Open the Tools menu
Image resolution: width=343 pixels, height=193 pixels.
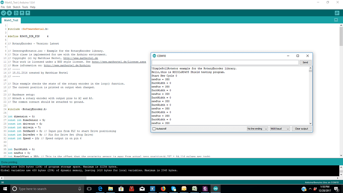pos(25,6)
